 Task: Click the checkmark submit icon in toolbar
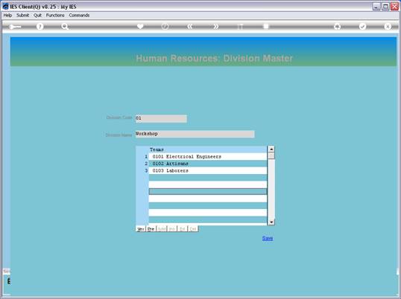point(362,26)
